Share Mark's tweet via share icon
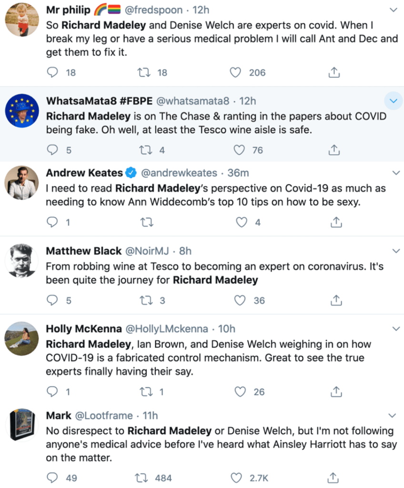The image size is (404, 488). [x=334, y=478]
